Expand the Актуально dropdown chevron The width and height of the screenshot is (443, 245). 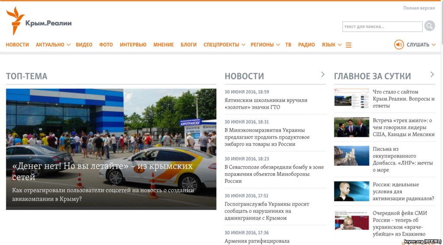(x=68, y=45)
